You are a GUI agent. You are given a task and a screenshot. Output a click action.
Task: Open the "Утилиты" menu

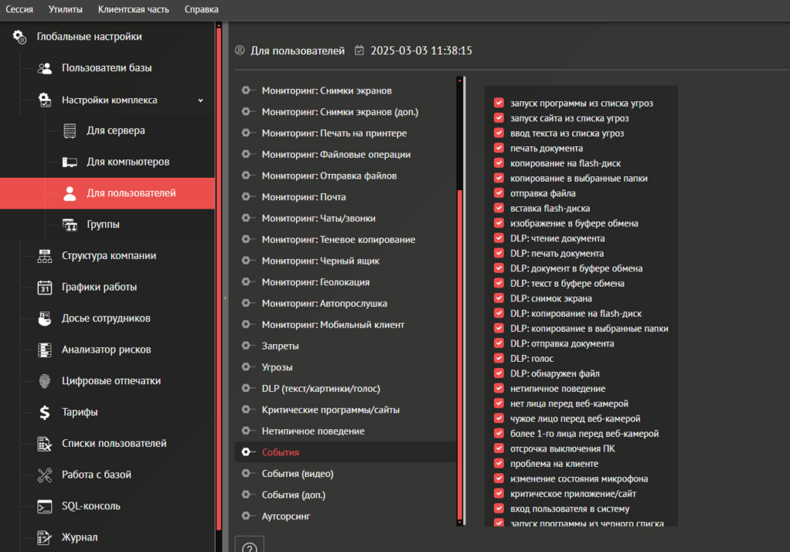coord(65,9)
